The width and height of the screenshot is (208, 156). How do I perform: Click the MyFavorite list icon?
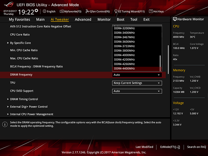(62, 11)
